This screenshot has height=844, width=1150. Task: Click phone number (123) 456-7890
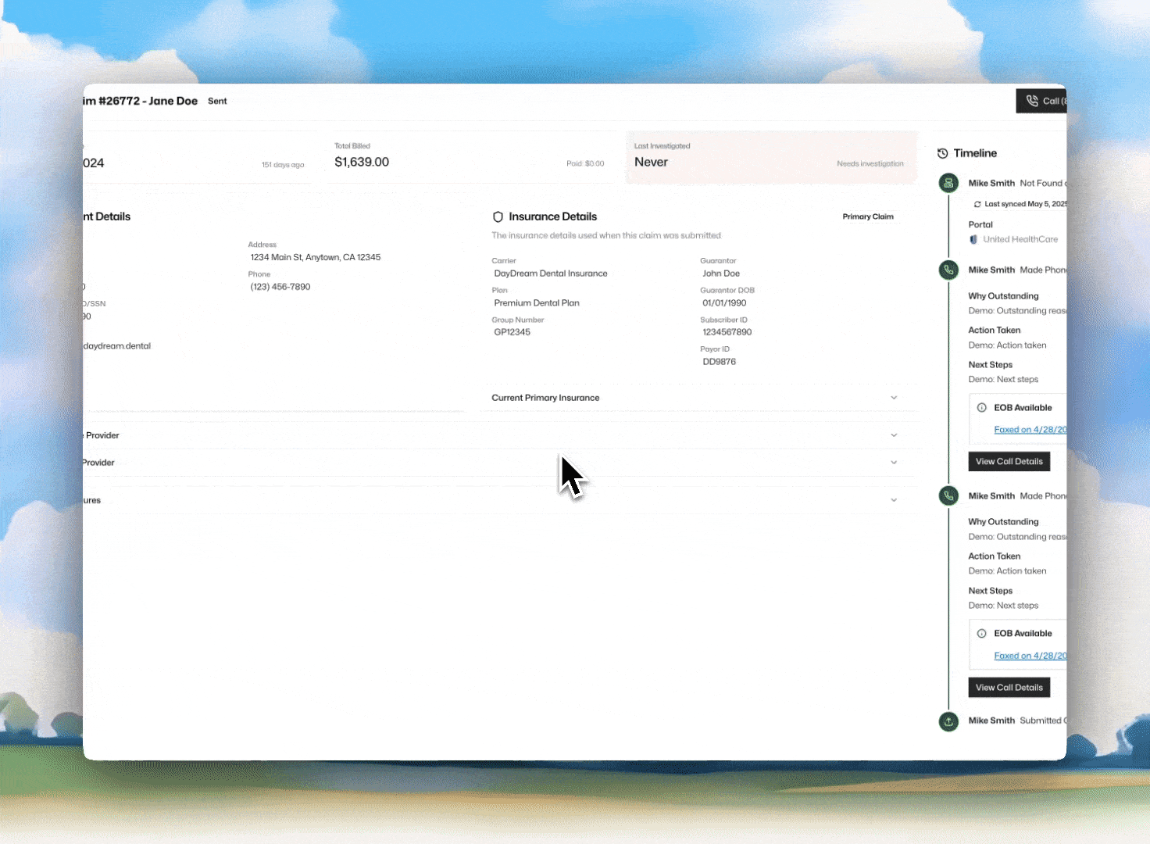click(280, 287)
